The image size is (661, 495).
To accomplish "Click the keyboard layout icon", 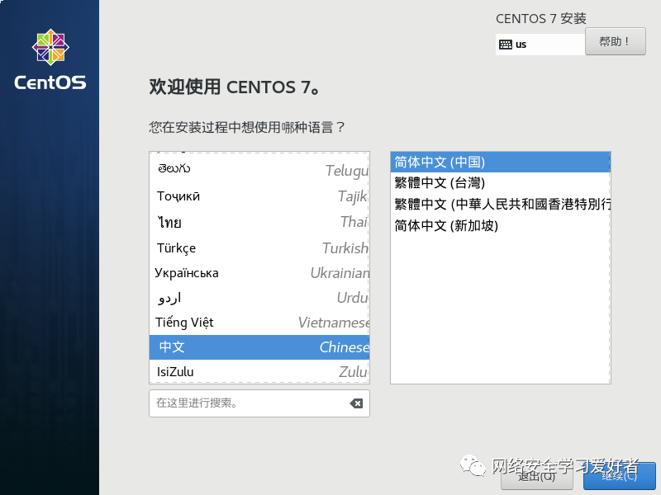I will tap(506, 45).
